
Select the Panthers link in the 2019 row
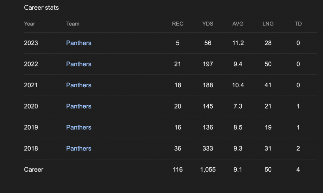(78, 128)
